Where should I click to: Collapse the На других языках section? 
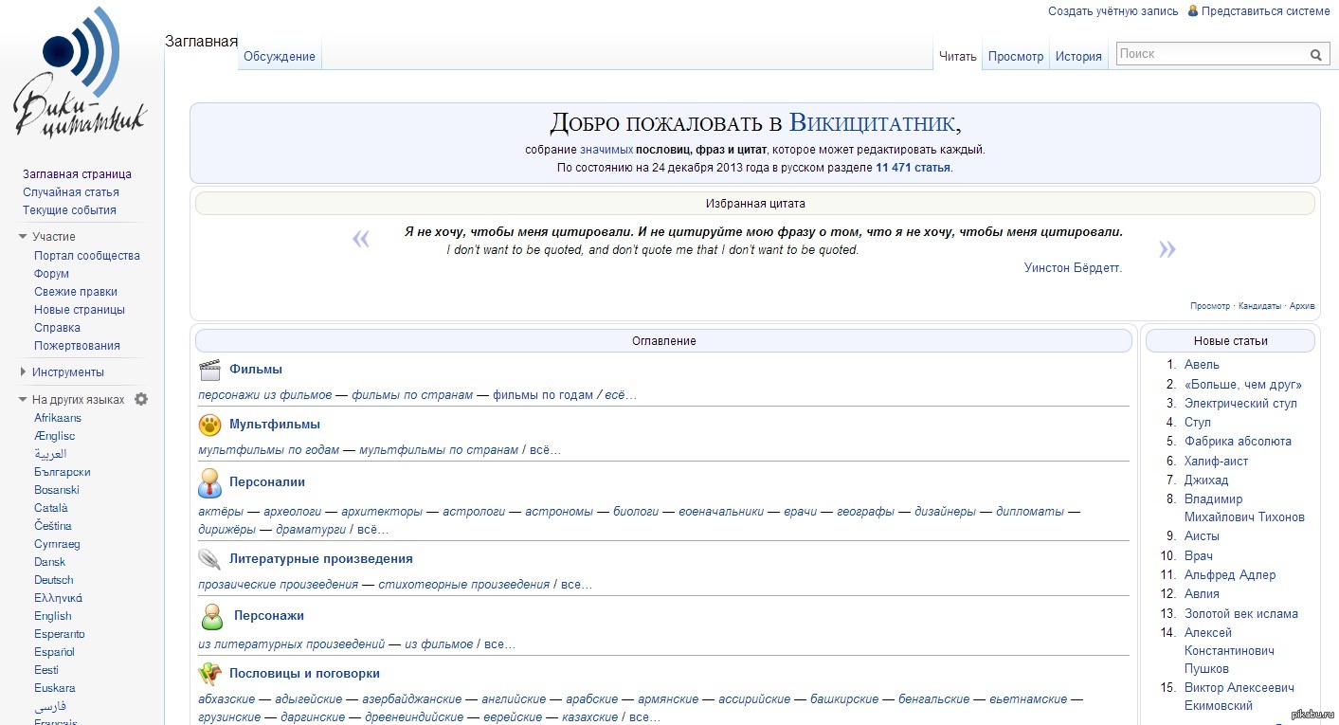click(x=24, y=400)
